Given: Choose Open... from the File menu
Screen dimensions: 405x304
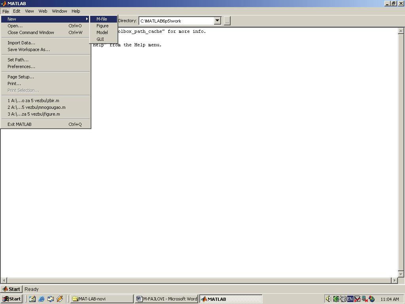Looking at the screenshot, I should pos(45,26).
